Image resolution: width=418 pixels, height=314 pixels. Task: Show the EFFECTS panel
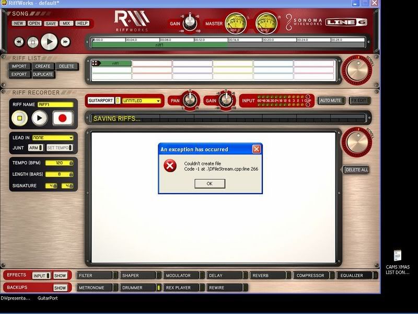coord(60,275)
